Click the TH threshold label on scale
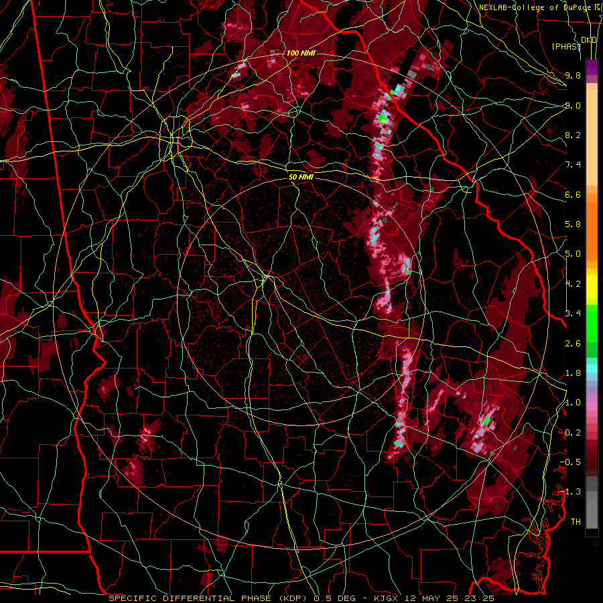The height and width of the screenshot is (603, 603). coord(576,522)
